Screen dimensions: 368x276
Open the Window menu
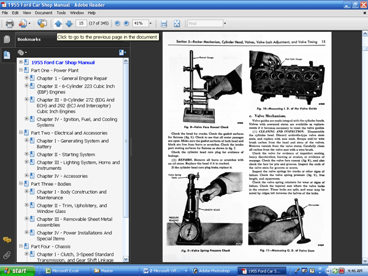coord(77,13)
